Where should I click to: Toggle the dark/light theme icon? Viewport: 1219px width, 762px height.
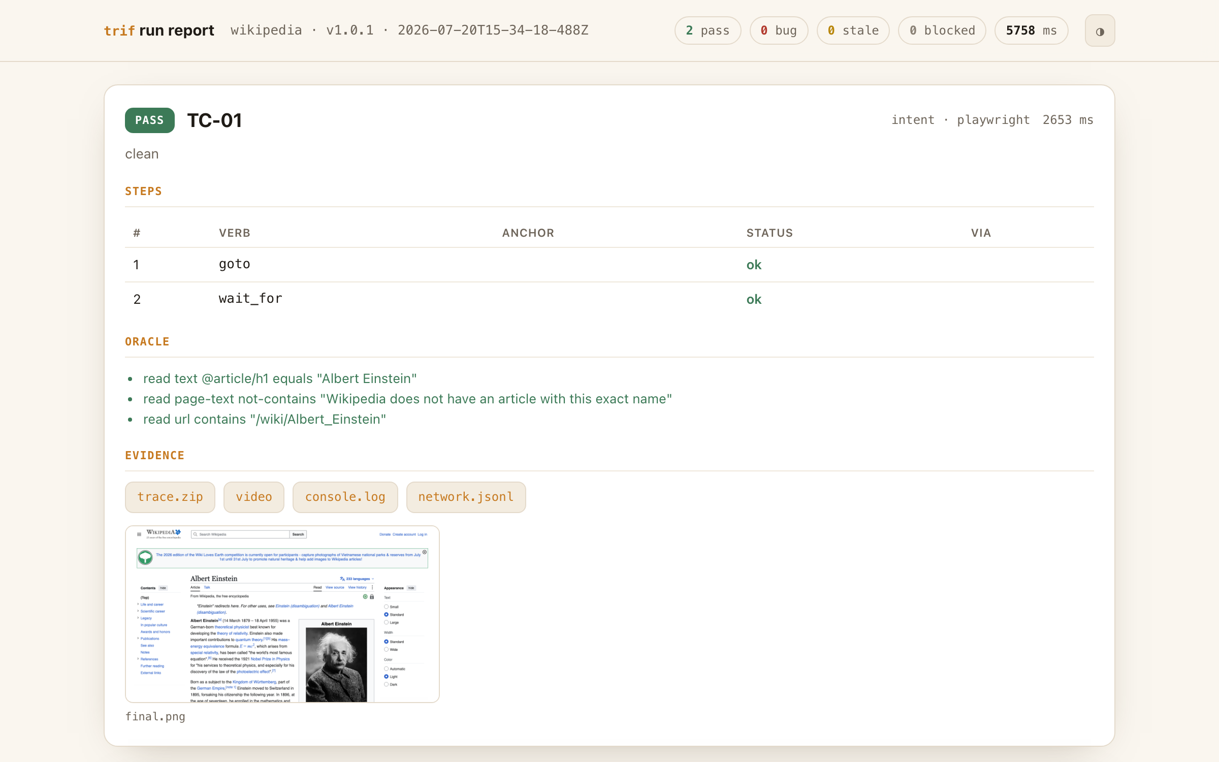click(1100, 31)
